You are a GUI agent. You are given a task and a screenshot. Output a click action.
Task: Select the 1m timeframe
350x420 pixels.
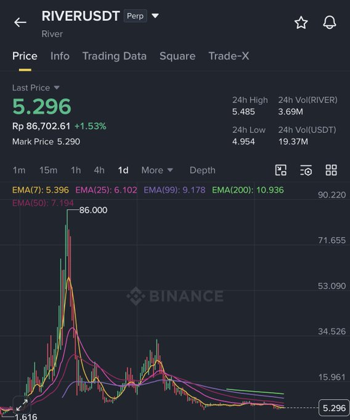click(x=19, y=170)
